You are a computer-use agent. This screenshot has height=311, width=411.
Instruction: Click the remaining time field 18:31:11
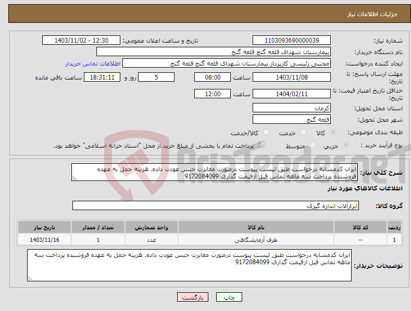pos(102,77)
